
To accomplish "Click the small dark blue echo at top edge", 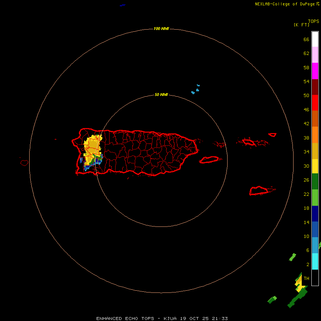I will point(123,5).
